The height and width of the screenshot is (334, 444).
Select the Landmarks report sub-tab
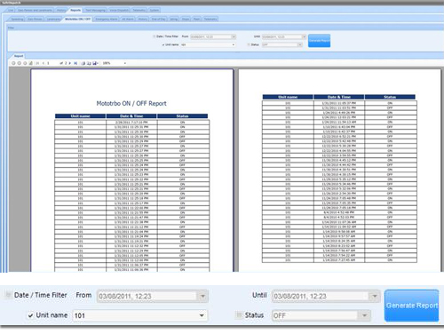[53, 19]
